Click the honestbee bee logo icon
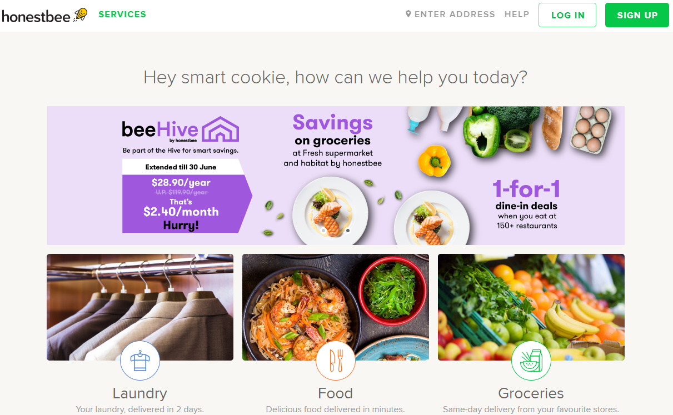The image size is (673, 415). 81,14
